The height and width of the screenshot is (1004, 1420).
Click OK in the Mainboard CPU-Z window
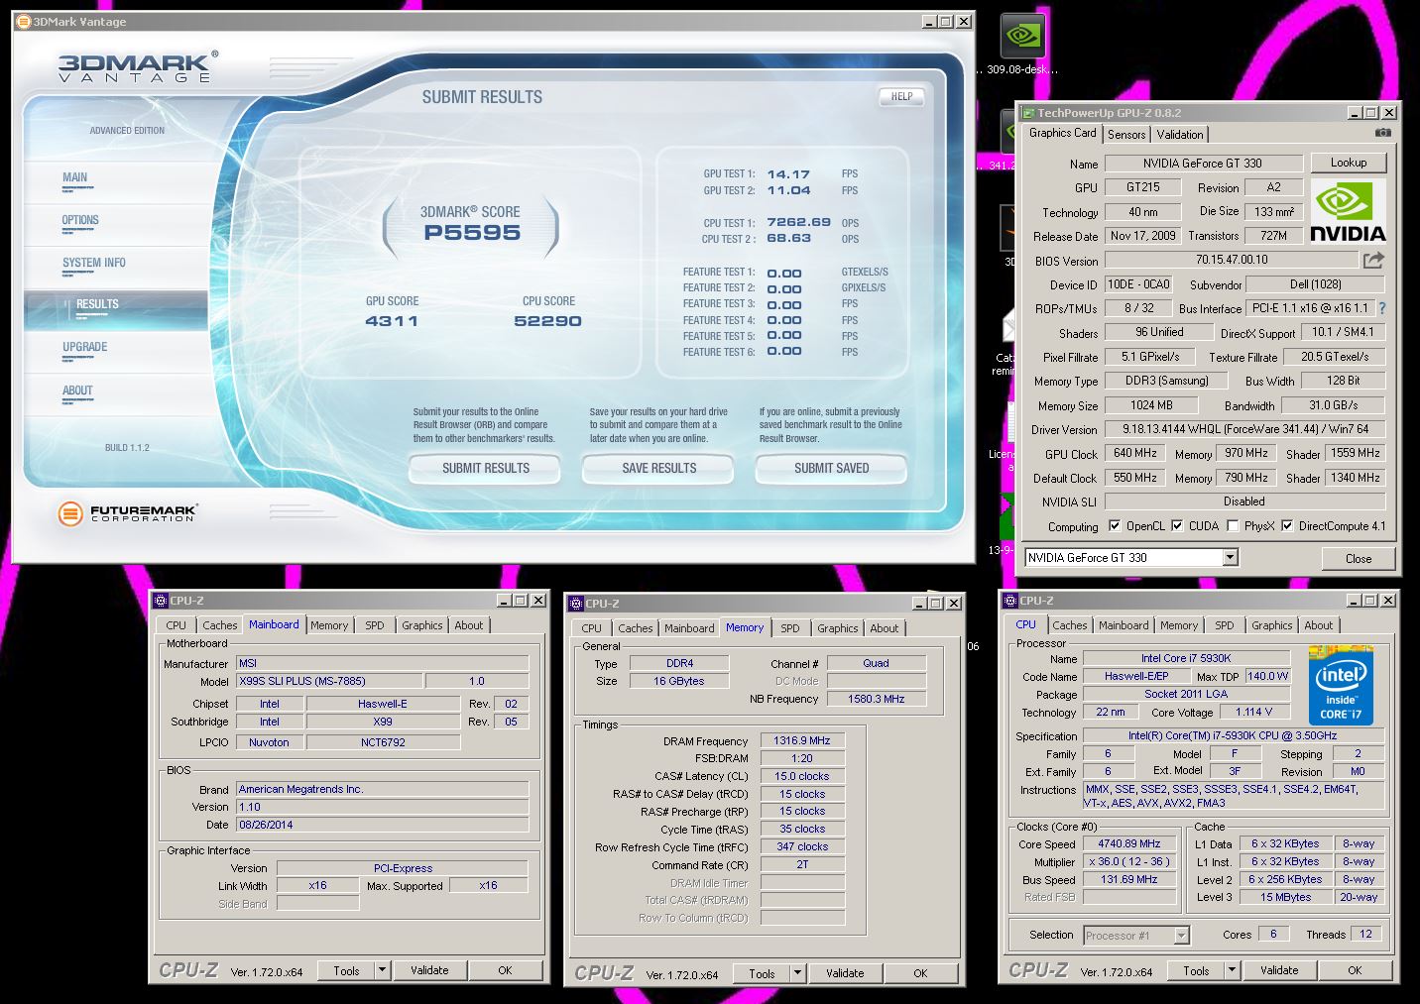(x=505, y=970)
